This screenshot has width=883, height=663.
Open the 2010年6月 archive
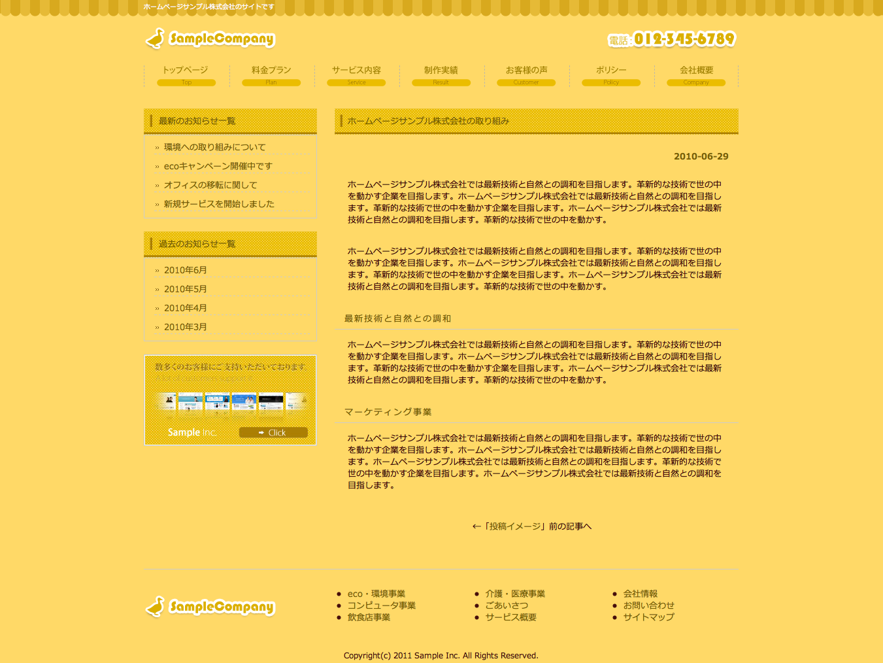pos(185,270)
